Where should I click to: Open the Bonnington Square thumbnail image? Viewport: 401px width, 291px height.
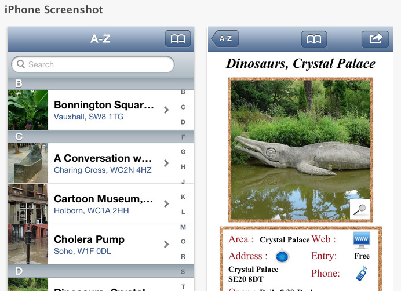tap(28, 110)
